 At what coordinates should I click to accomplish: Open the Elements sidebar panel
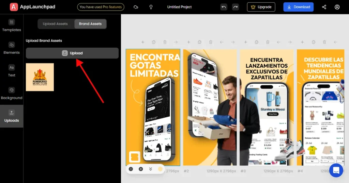click(12, 48)
